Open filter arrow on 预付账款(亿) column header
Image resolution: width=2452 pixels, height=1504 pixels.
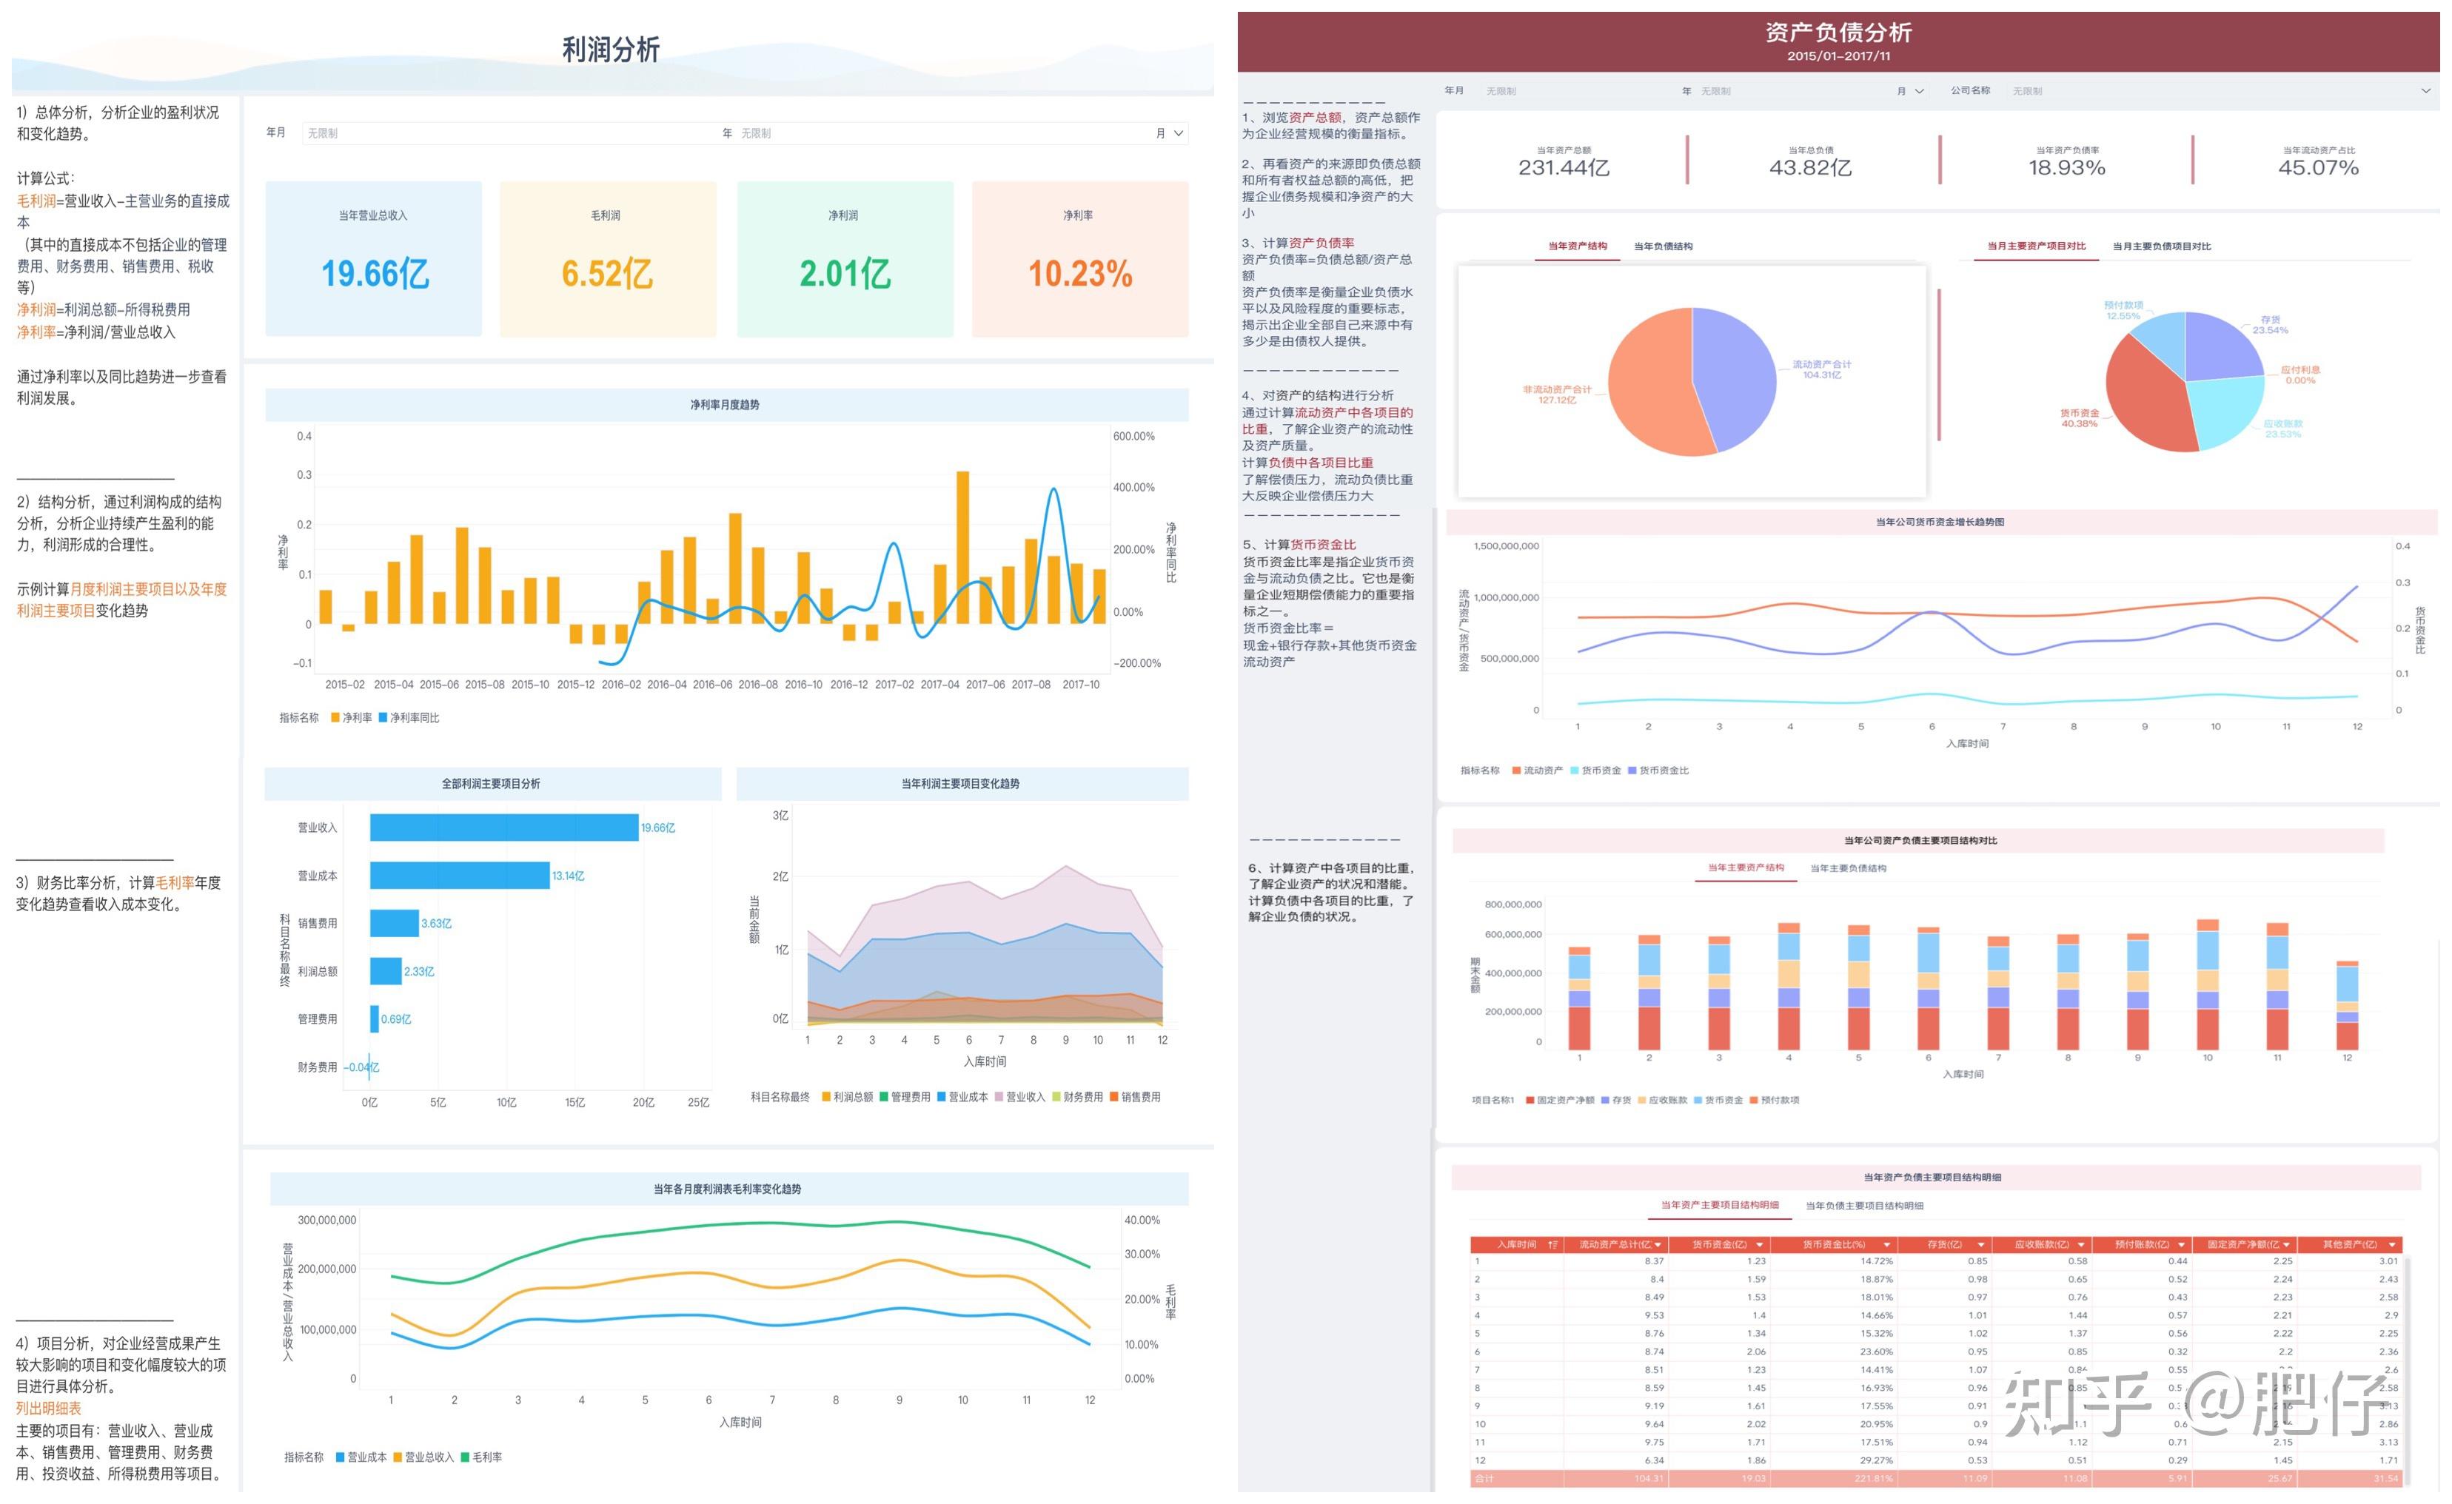(x=2181, y=1244)
